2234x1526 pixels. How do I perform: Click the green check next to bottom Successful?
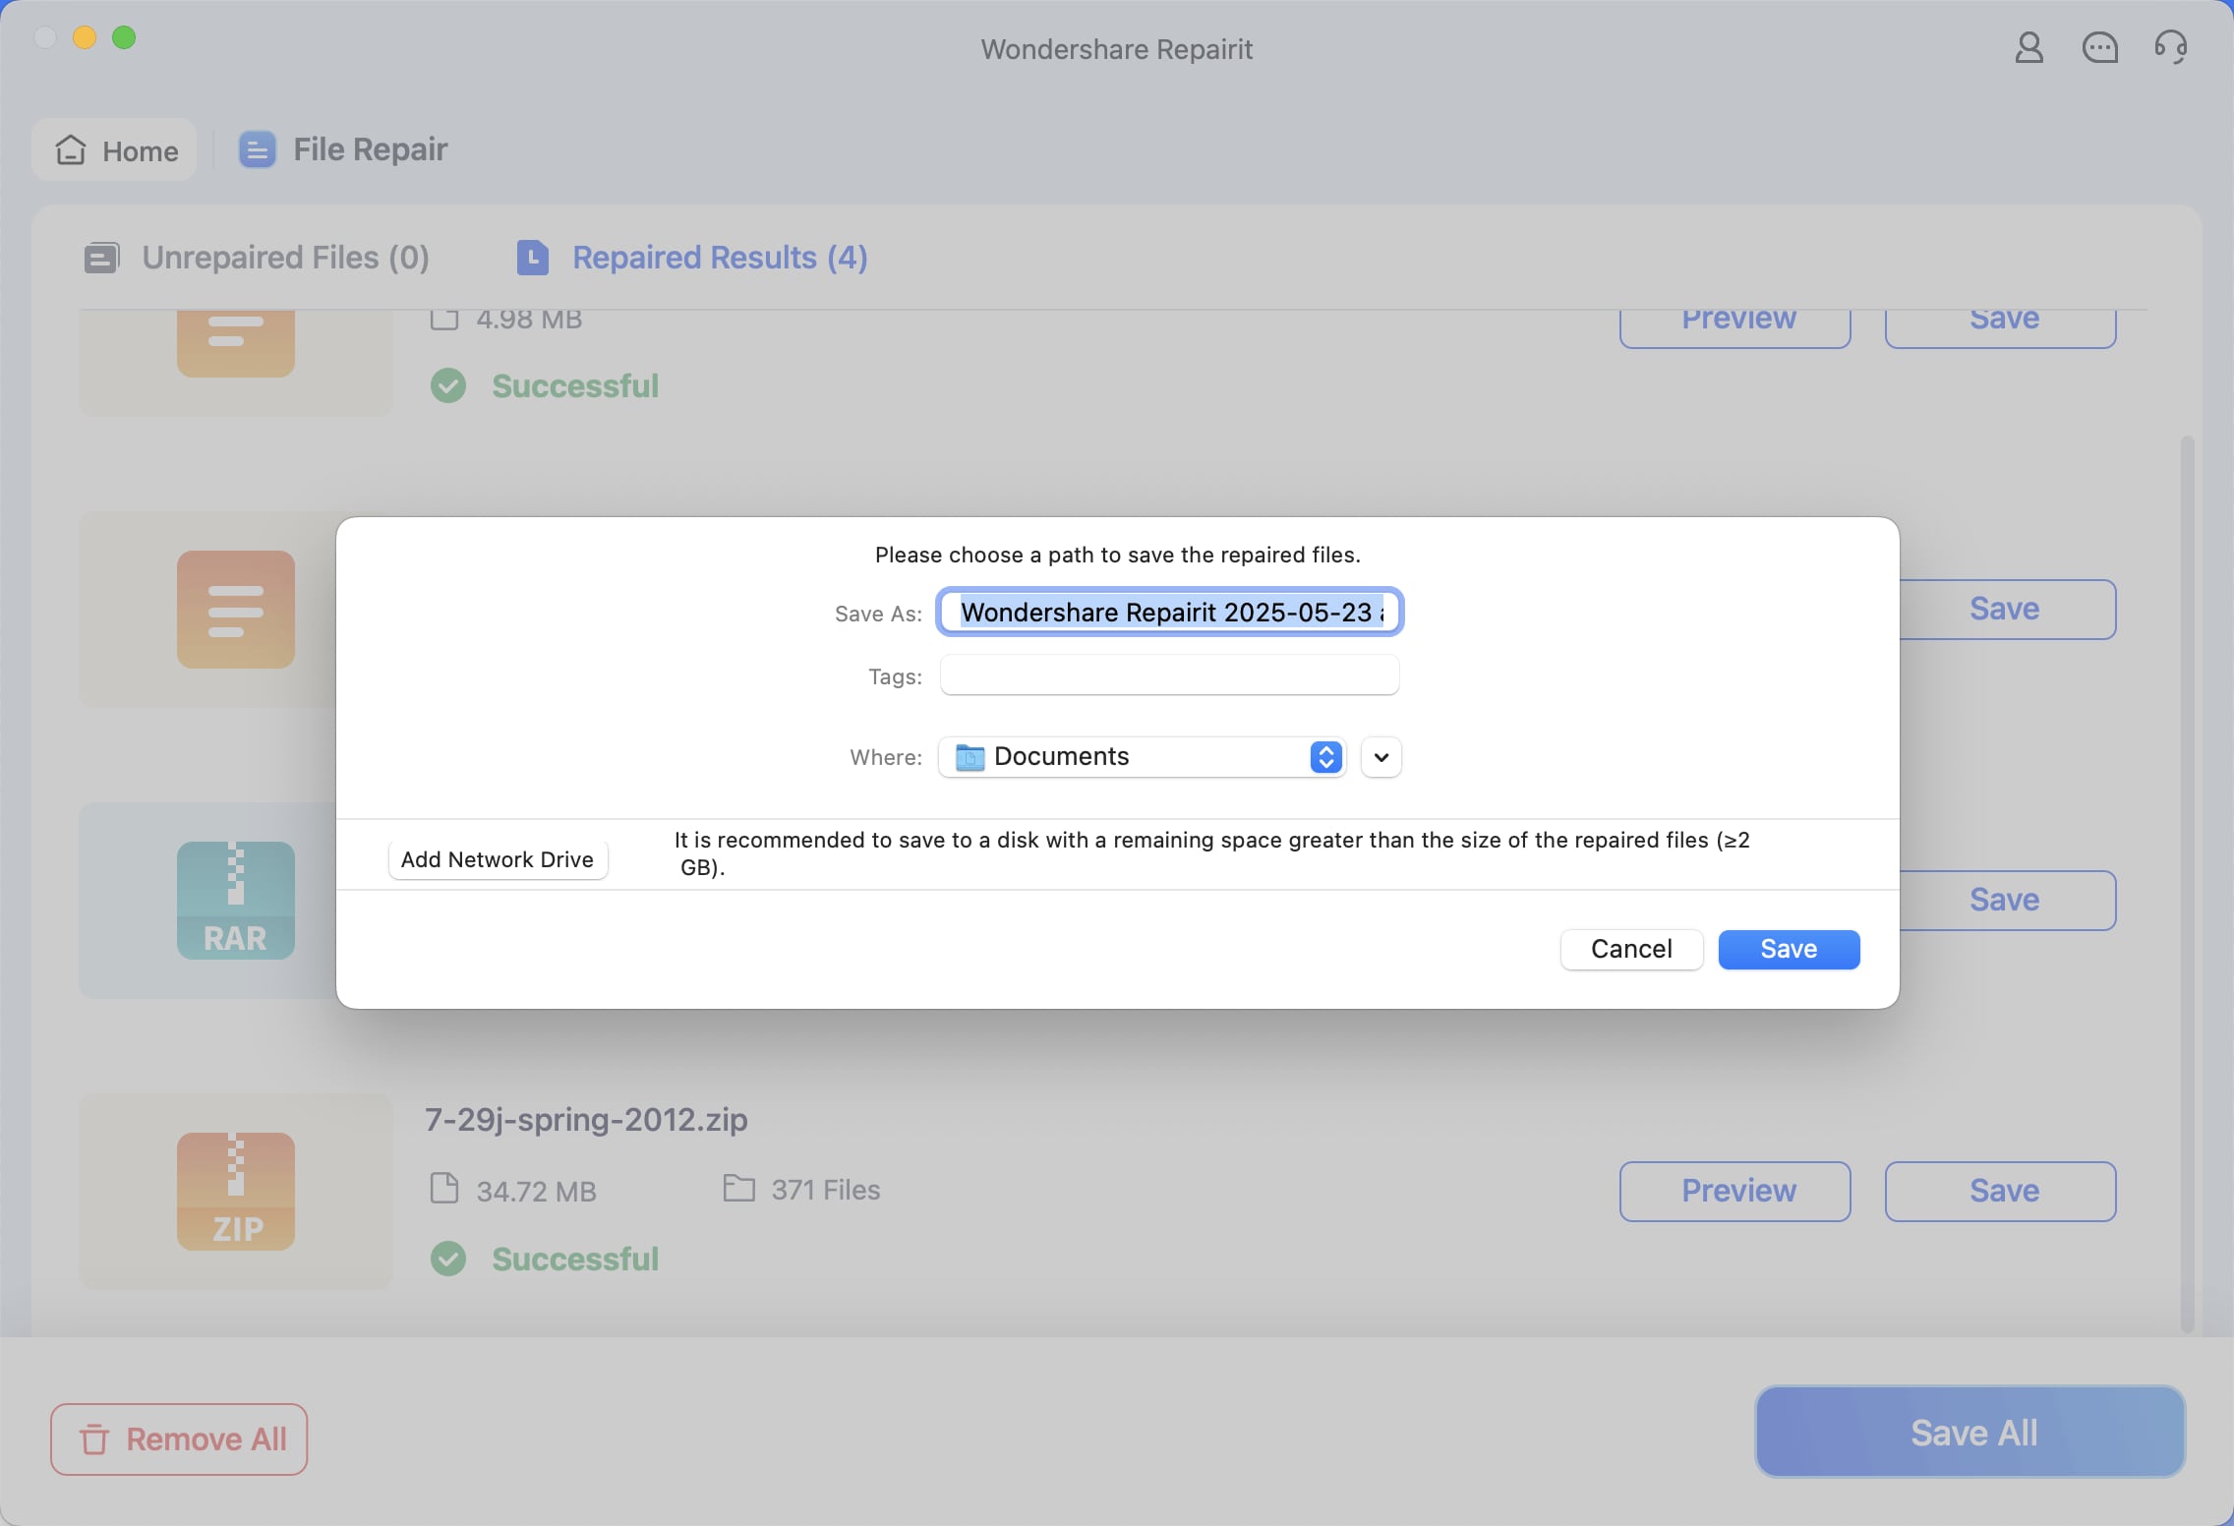point(448,1259)
